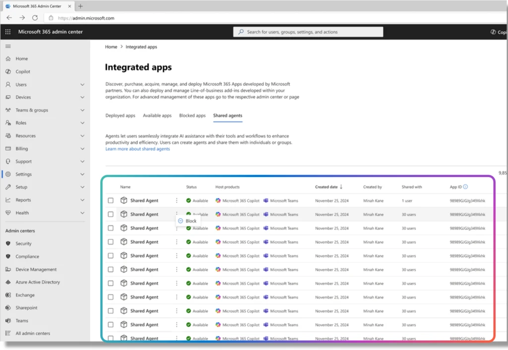Click the search bar for users and settings
Image resolution: width=508 pixels, height=350 pixels.
click(308, 32)
